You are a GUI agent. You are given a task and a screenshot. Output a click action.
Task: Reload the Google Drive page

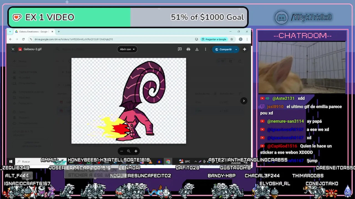[23, 39]
